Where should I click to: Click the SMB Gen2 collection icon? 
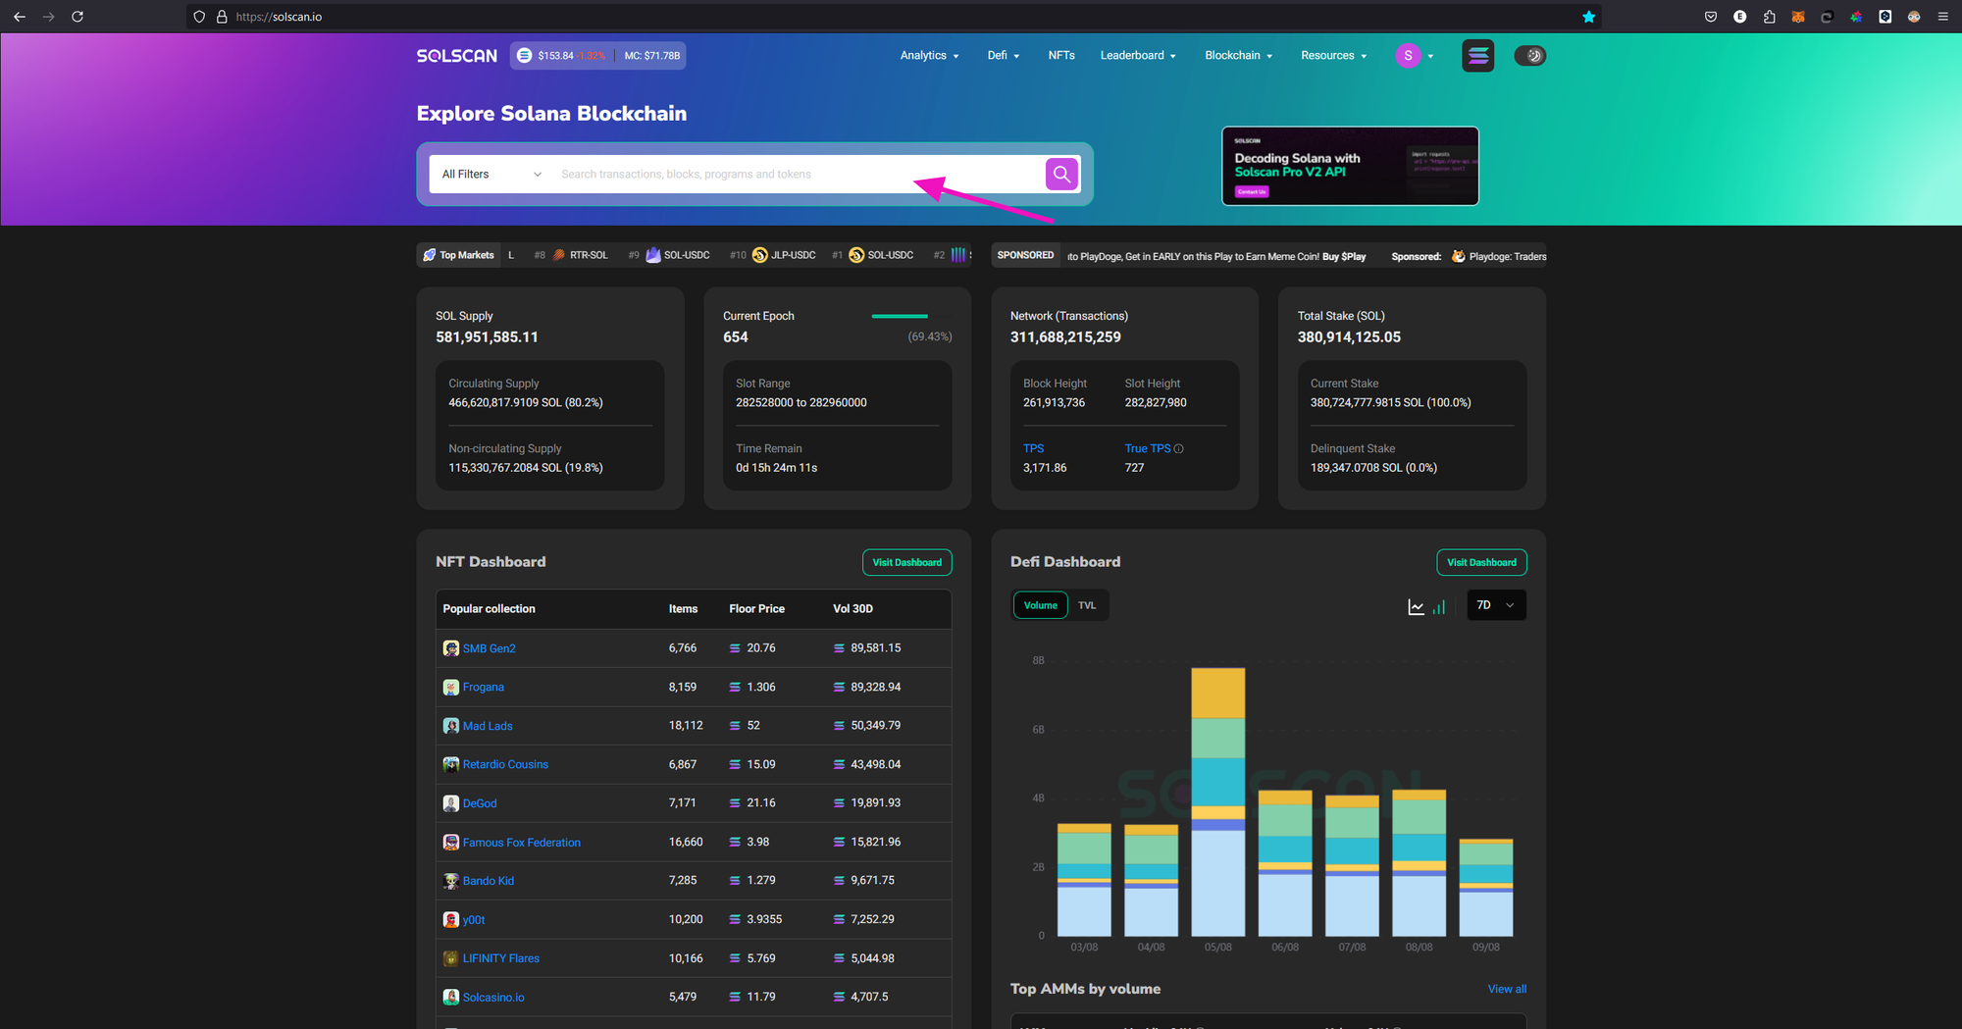point(451,648)
